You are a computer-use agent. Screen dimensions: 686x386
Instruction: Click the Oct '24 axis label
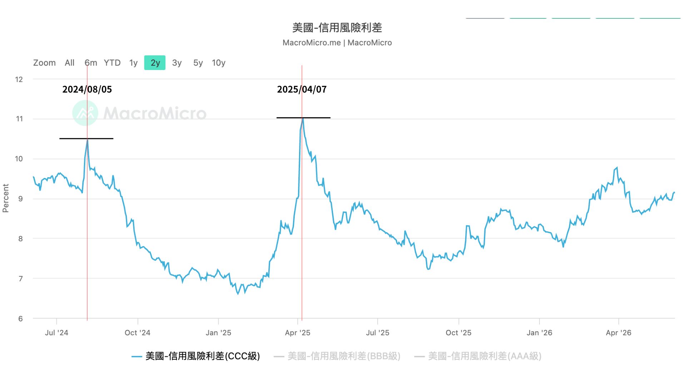[138, 333]
